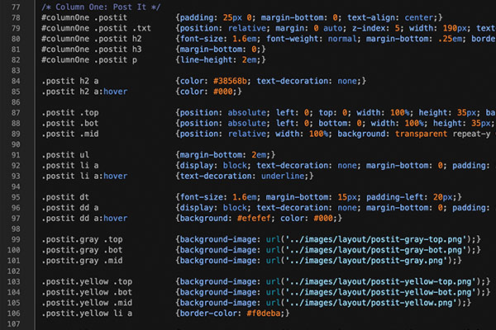
Task: Click the '.postit dt' selector
Action: [x=64, y=197]
